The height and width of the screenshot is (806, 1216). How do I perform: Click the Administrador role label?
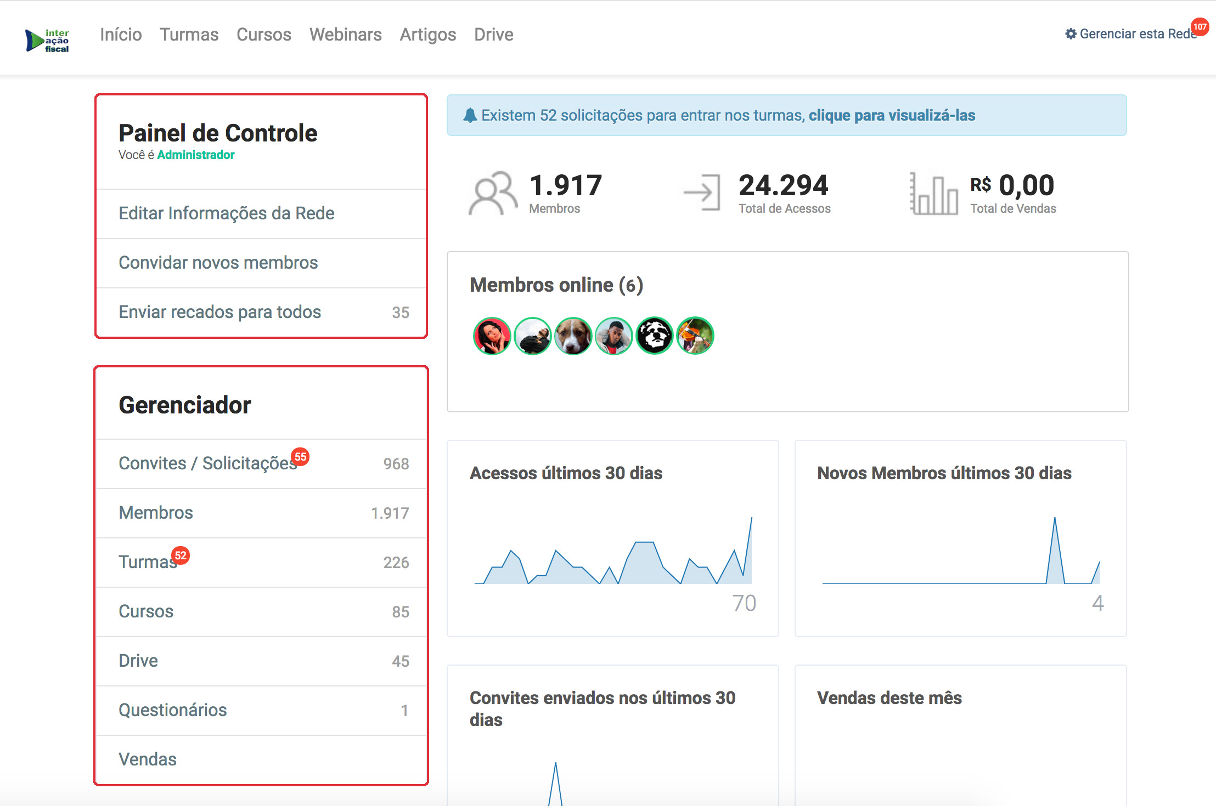[x=195, y=155]
